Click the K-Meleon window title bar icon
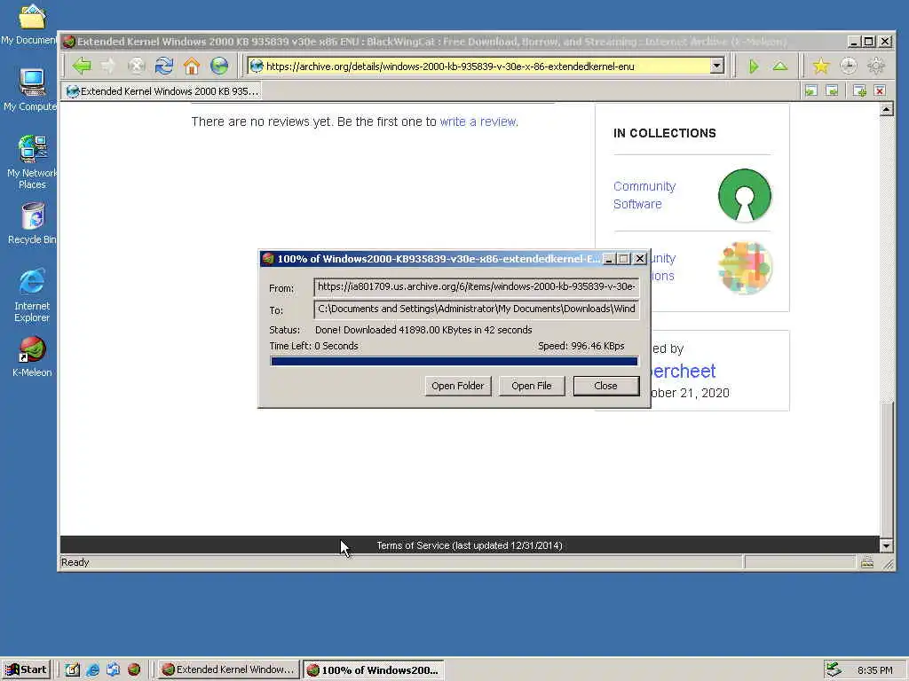 69,42
